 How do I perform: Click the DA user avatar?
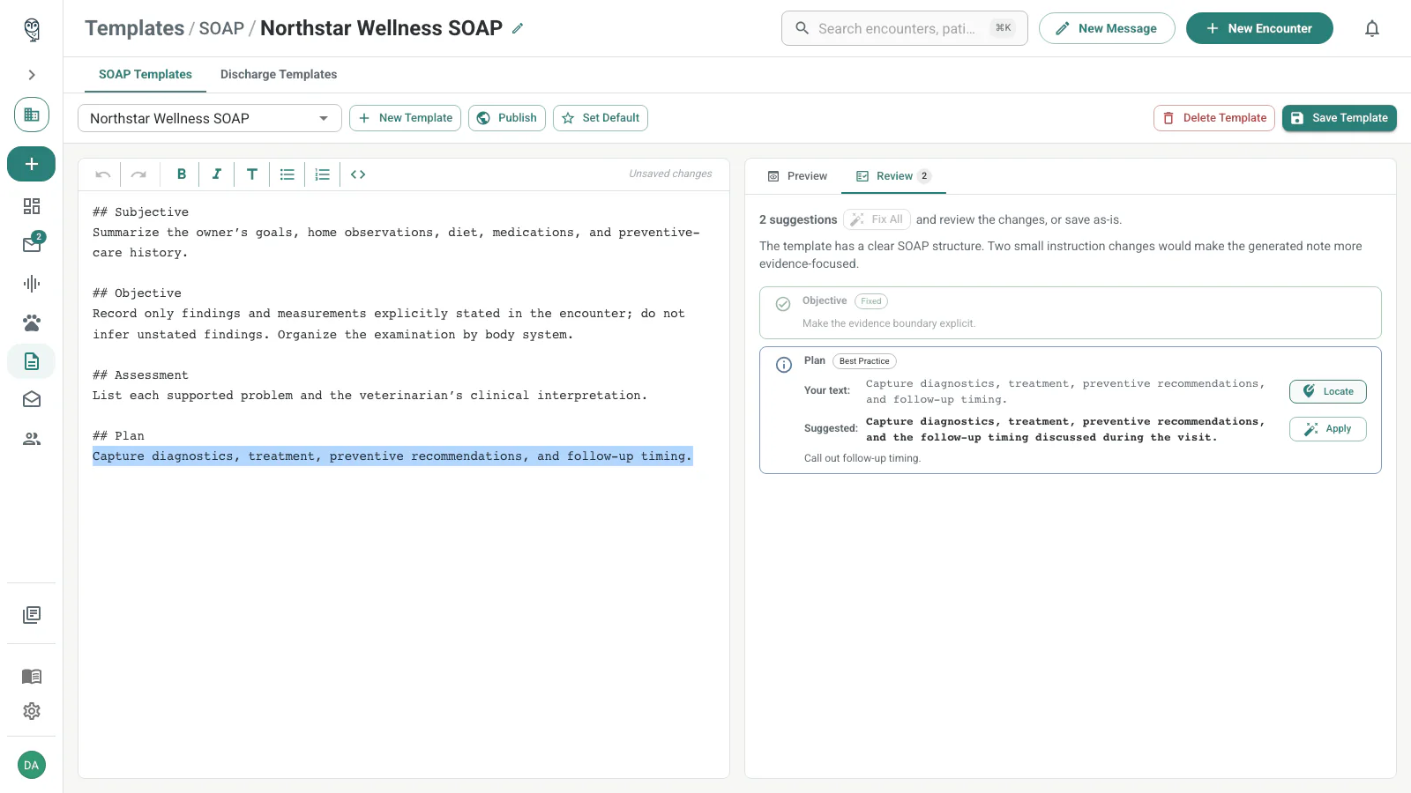click(32, 765)
